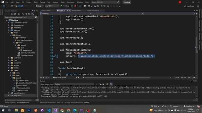Click Start Without Debugging outline play icon
This screenshot has height=113, width=202.
pyautogui.click(x=72, y=6)
